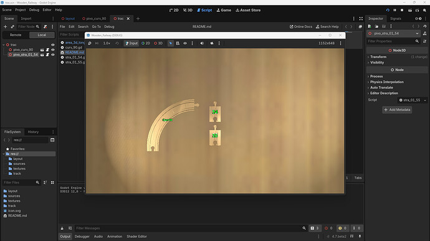Viewport: 430px width, 241px height.
Task: Switch scene tree to Remote
Action: (x=16, y=35)
